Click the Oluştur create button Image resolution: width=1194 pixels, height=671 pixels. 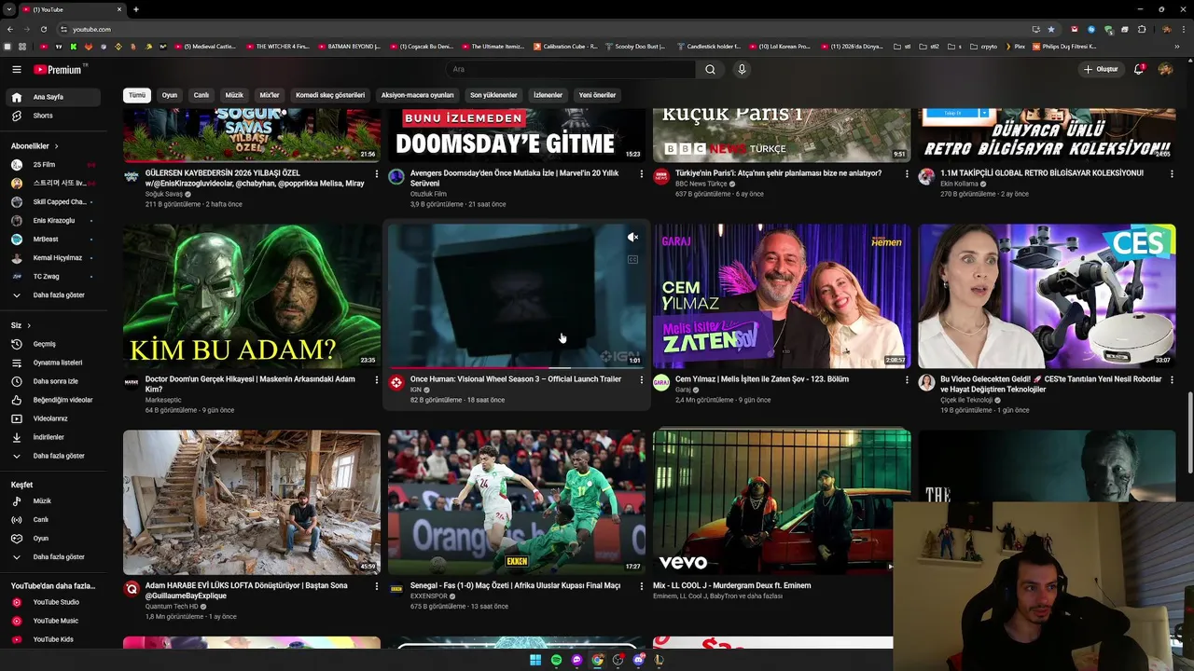(1101, 69)
